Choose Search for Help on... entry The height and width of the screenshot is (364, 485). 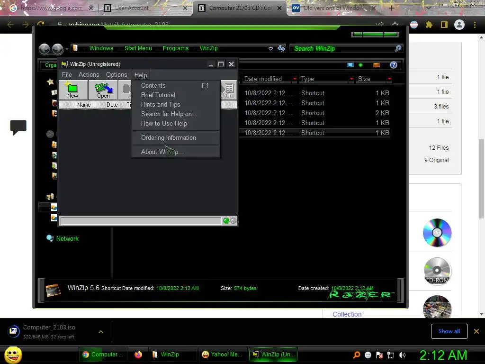click(176, 114)
